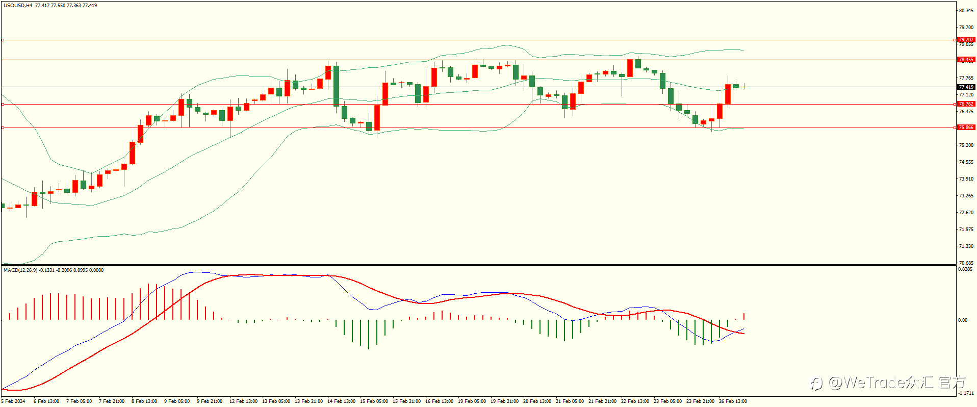Click the 7 Feb 05:00 time label
Viewport: 977px width, 407px height.
[79, 401]
